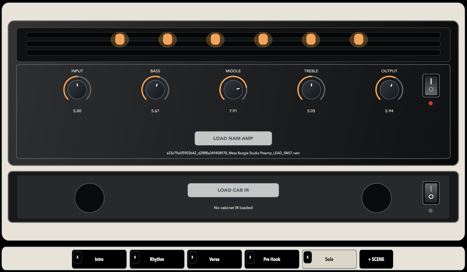Click the OUTPUT value 5.94
This screenshot has height=272, width=467.
click(x=389, y=111)
